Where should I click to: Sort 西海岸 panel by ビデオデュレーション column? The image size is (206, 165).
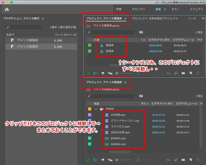186,104
